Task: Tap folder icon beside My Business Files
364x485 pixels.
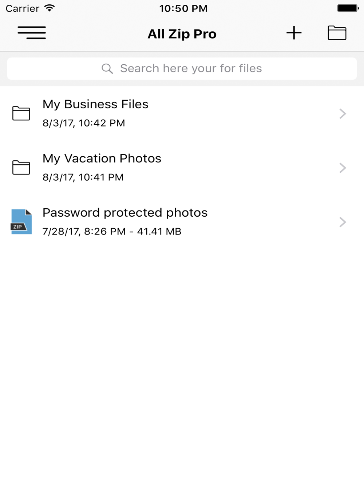Action: point(21,113)
